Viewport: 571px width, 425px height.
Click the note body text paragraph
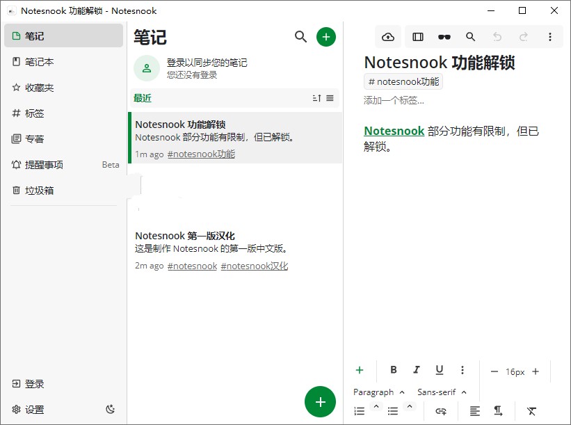tap(451, 138)
